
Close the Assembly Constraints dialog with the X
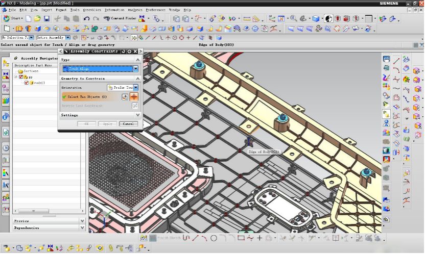coord(135,51)
